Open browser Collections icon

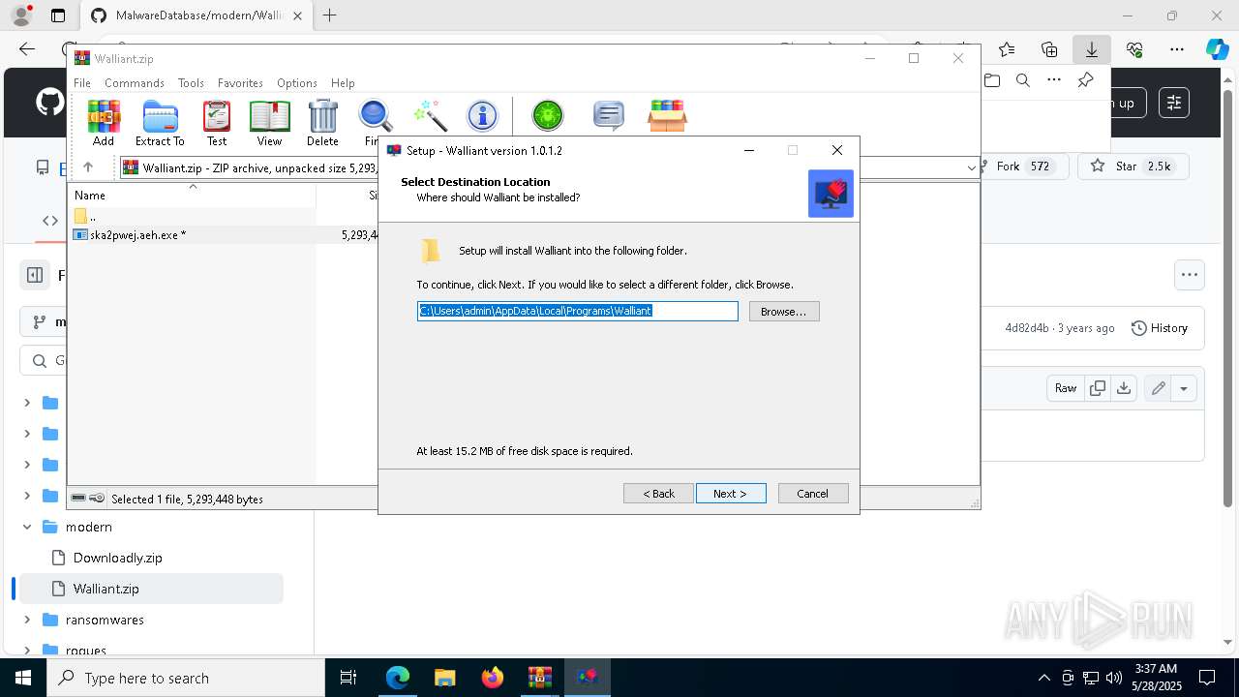1049,48
